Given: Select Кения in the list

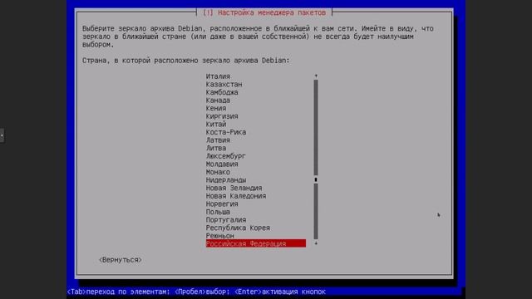Looking at the screenshot, I should (x=216, y=108).
